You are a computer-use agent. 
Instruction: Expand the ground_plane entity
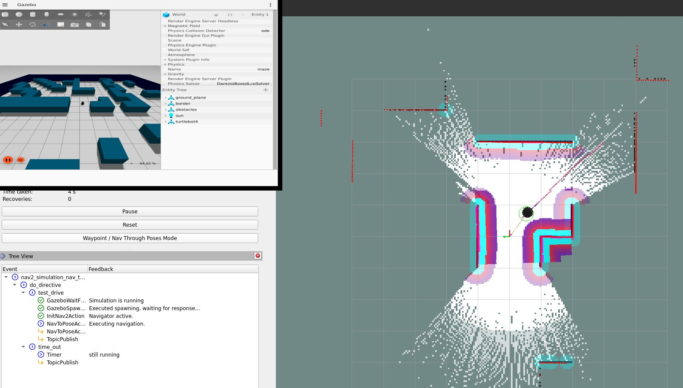click(x=165, y=98)
